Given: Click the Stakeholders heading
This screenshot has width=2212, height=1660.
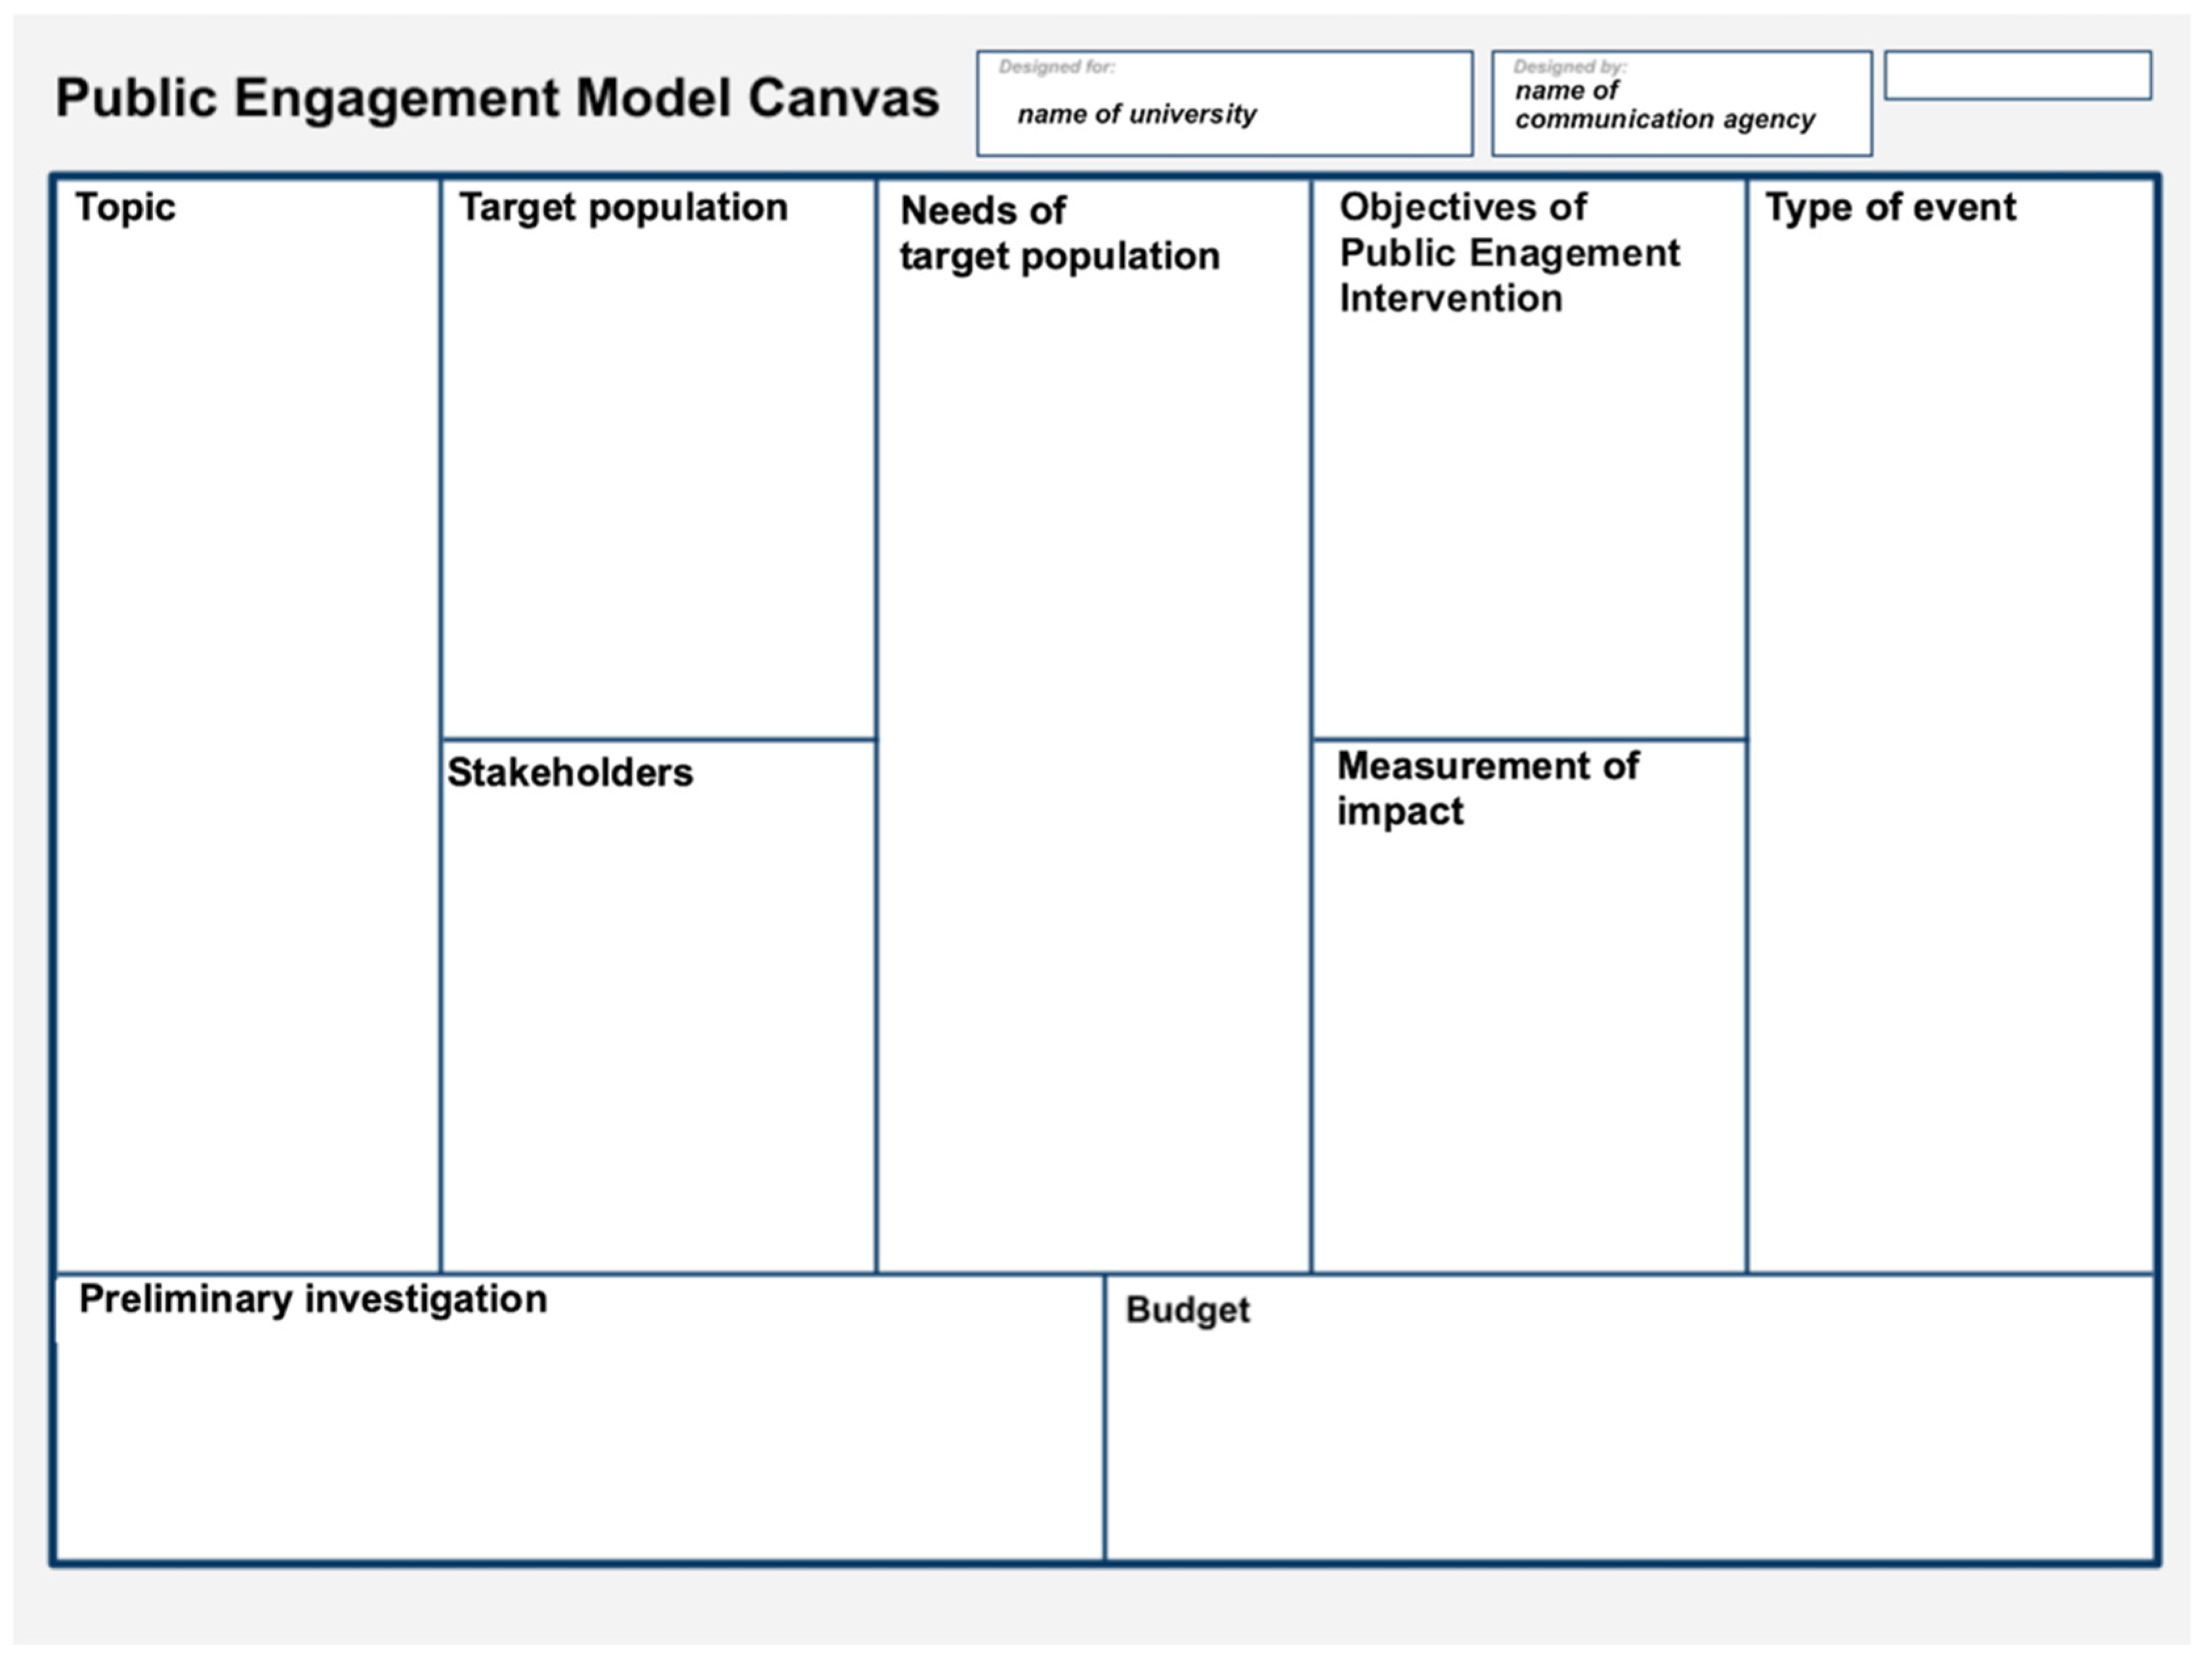Looking at the screenshot, I should click(569, 772).
